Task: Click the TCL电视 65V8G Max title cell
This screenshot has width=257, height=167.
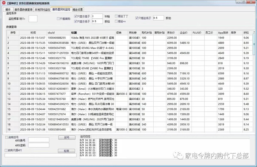Action: pyautogui.click(x=92, y=48)
